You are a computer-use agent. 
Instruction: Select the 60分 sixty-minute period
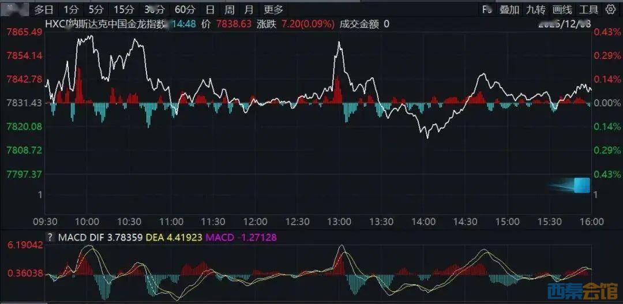(x=185, y=9)
